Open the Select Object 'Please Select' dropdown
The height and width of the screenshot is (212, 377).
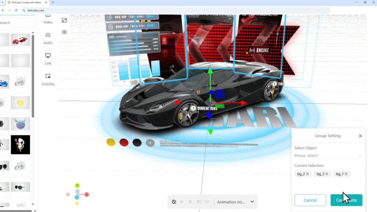point(328,155)
